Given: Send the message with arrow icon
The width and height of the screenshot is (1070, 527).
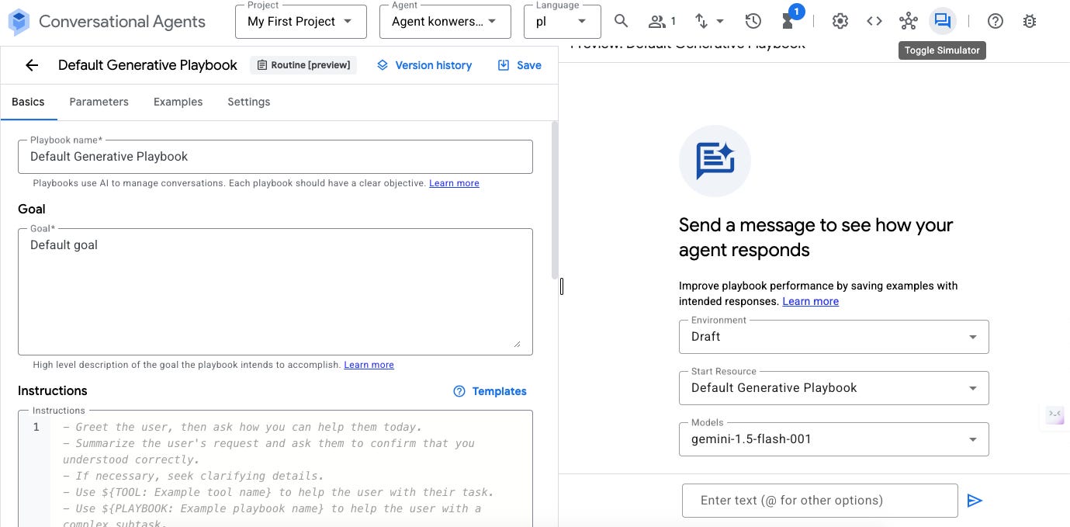Looking at the screenshot, I should [975, 501].
